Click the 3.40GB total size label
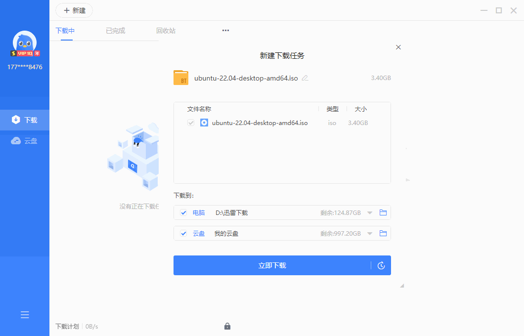 pos(381,78)
